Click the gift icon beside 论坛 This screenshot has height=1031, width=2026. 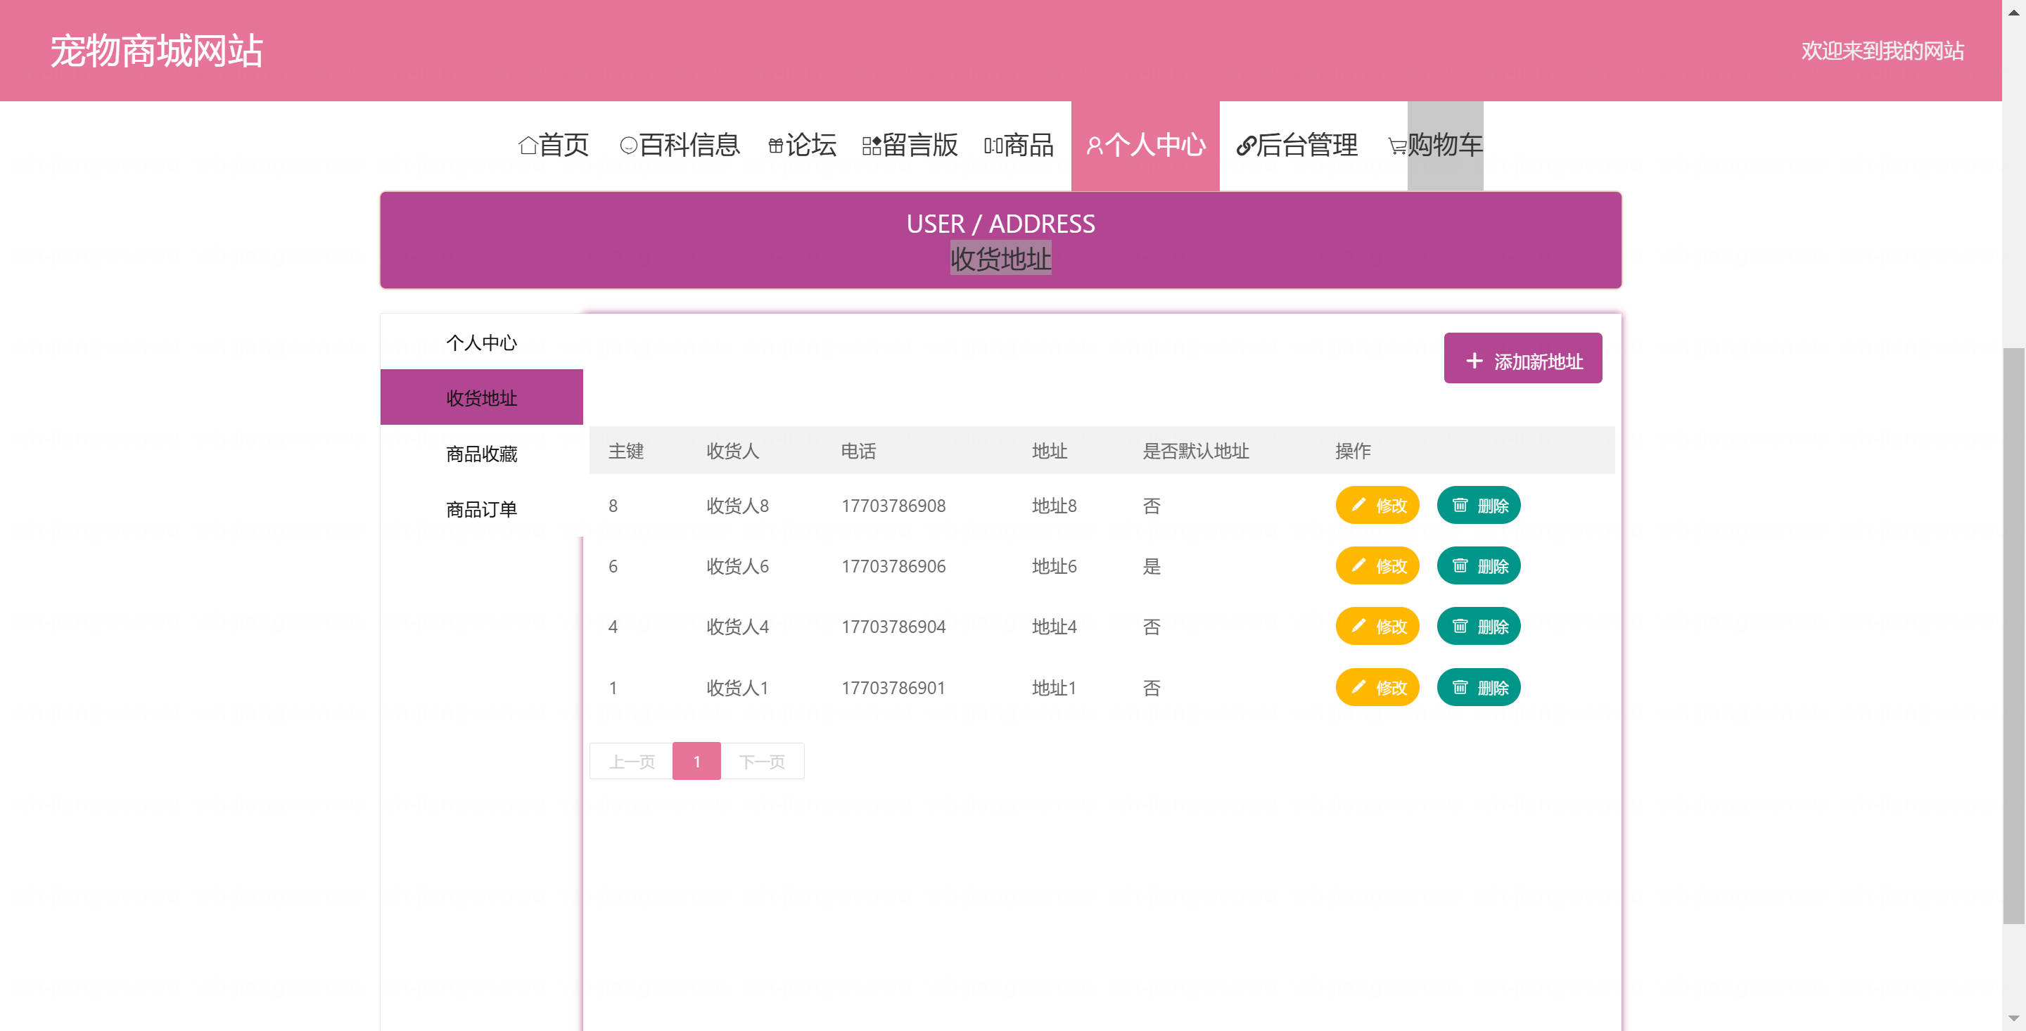click(775, 146)
